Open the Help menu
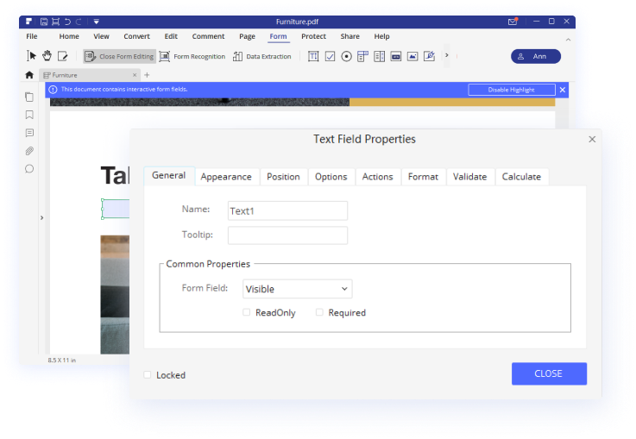Image resolution: width=636 pixels, height=439 pixels. pos(381,36)
